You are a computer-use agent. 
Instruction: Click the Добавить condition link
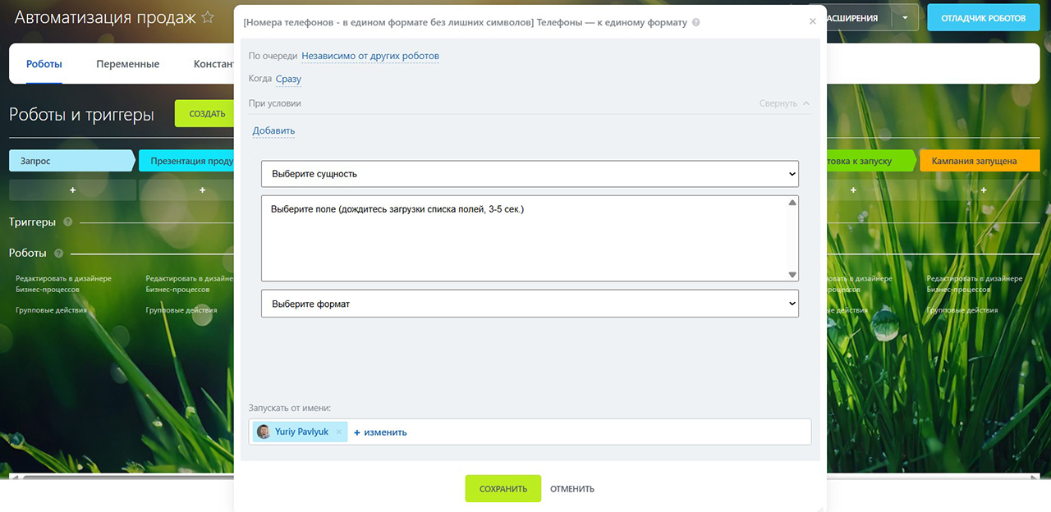coord(273,130)
